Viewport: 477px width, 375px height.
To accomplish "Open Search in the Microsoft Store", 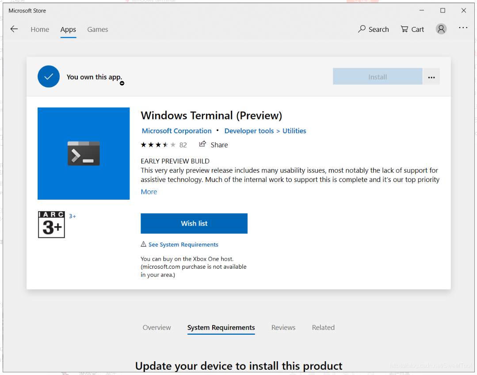I will point(373,29).
